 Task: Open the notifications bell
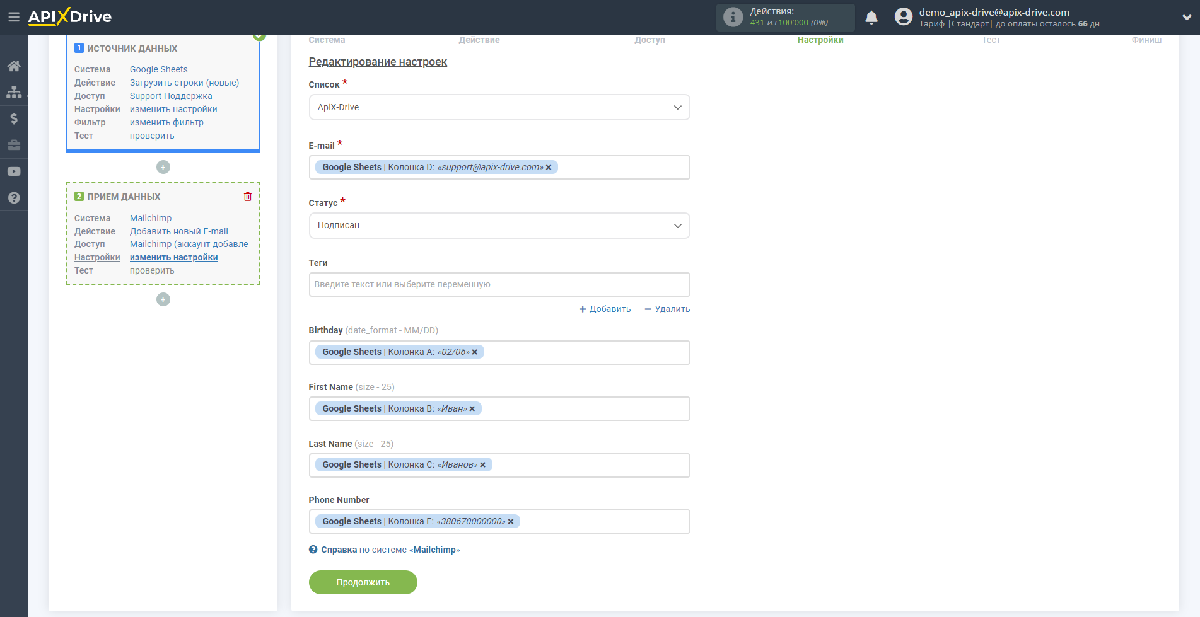(x=871, y=18)
